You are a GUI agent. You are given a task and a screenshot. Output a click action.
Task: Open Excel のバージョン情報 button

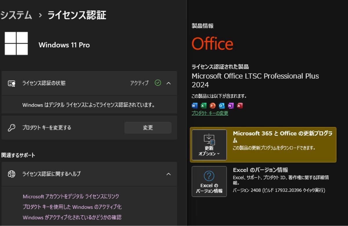pos(209,181)
